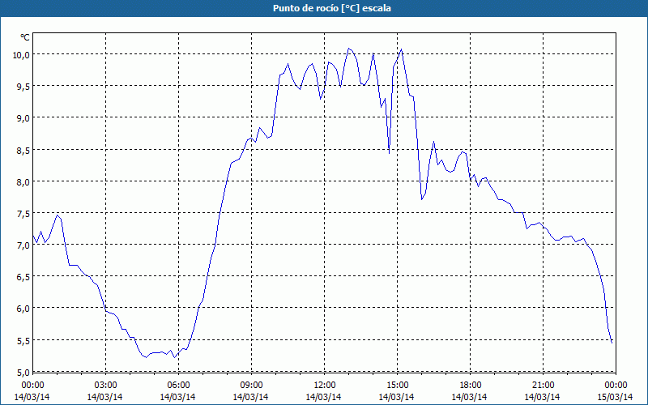
Task: Click the °C unit label on the axis
Action: coord(25,37)
